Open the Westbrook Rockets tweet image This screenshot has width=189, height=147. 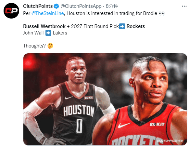click(105, 99)
